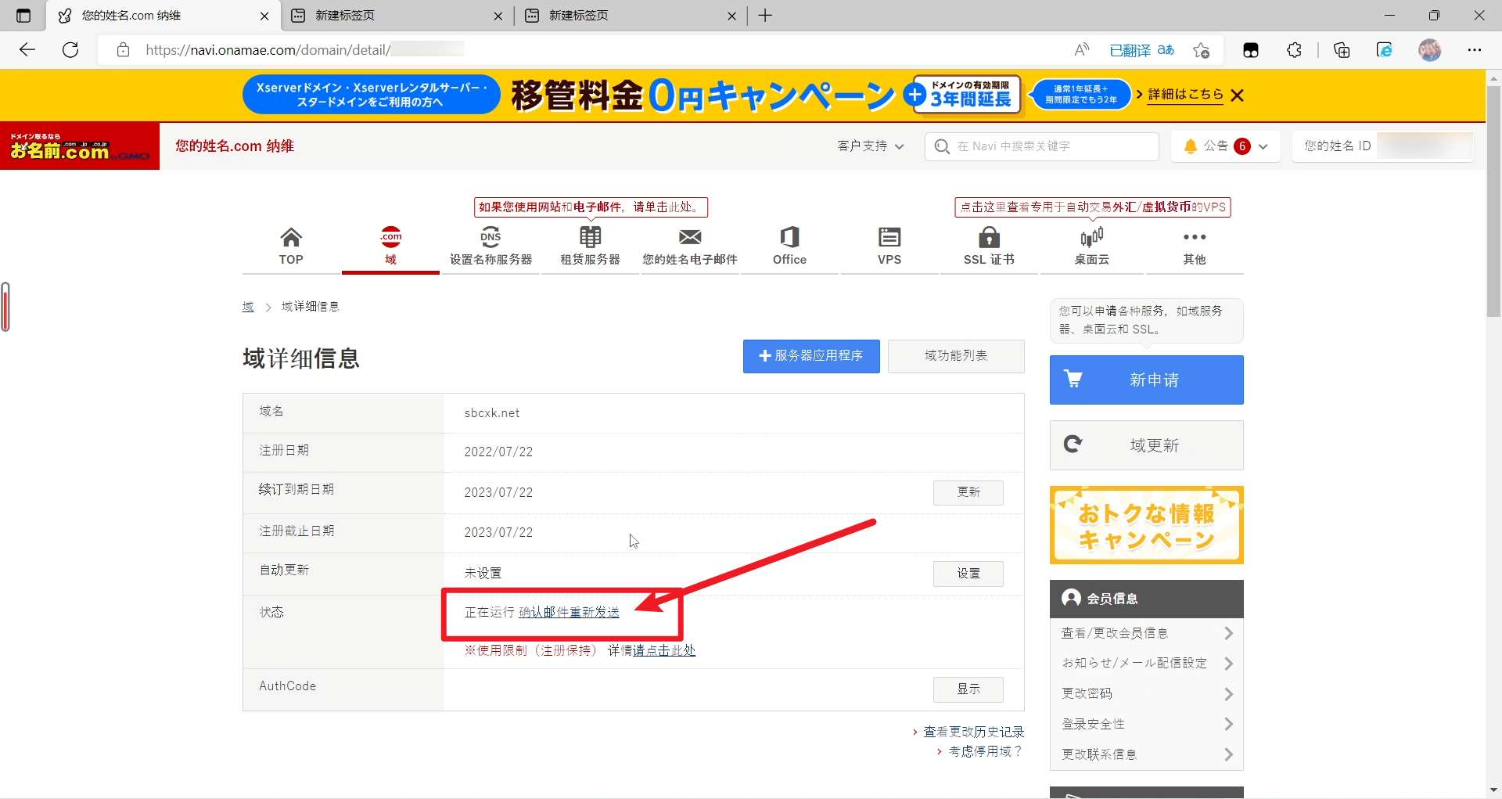Click the 域更新 refresh button

point(1146,445)
